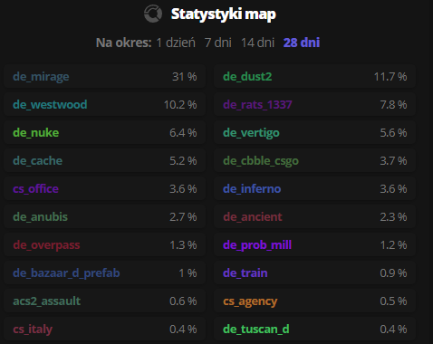Open the de_dust2 map link

[x=247, y=77]
